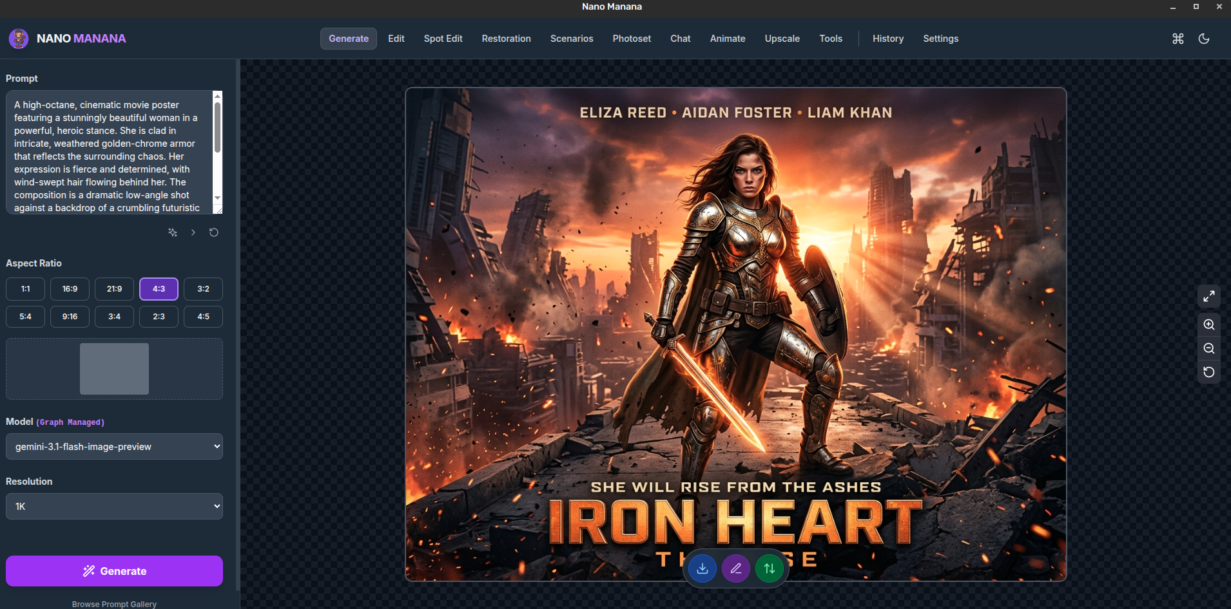Toggle dark mode moon icon
The width and height of the screenshot is (1231, 609).
click(1204, 39)
